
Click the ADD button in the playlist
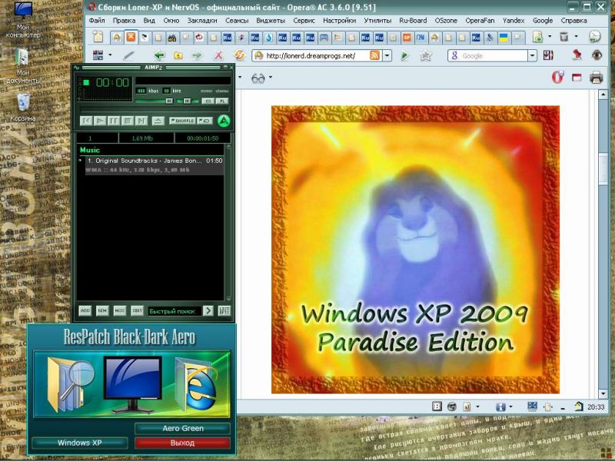click(x=85, y=310)
